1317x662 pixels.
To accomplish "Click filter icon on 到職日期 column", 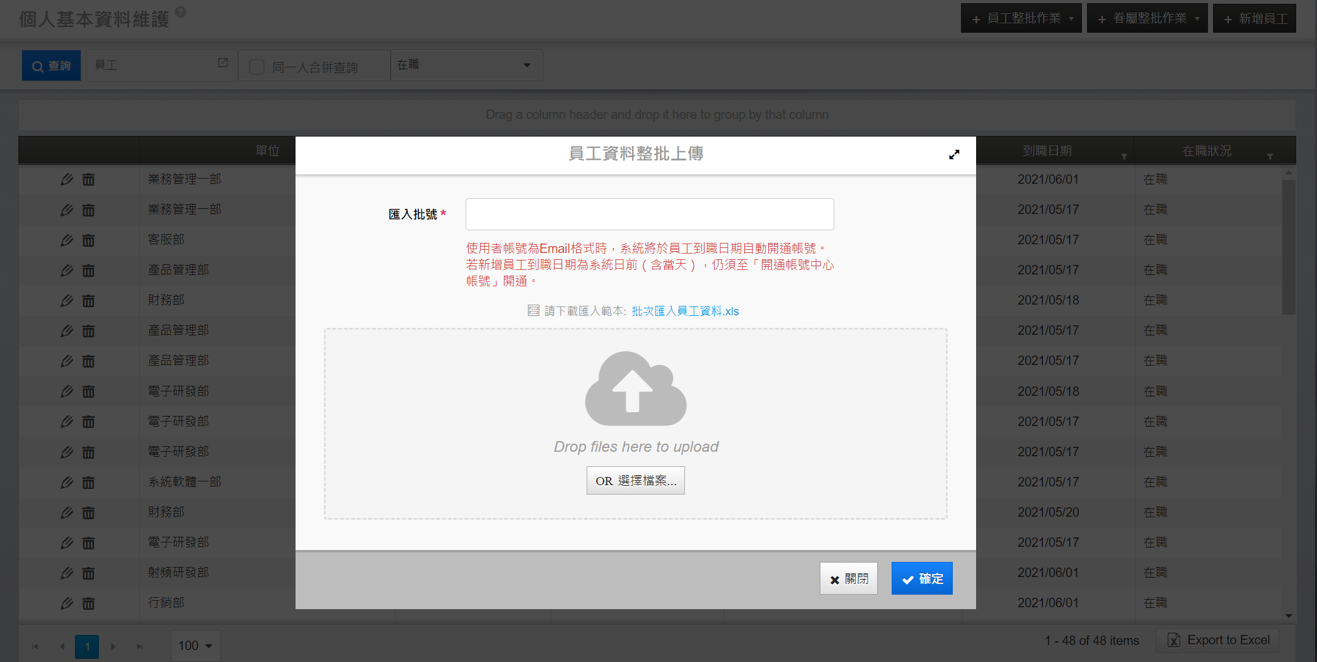I will (1124, 156).
